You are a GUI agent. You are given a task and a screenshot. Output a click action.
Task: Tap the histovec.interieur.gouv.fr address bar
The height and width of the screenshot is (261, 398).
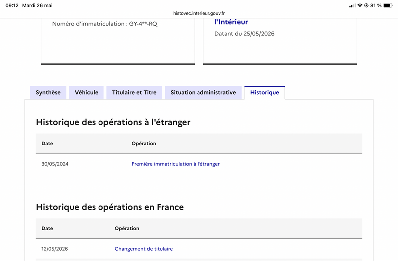199,13
